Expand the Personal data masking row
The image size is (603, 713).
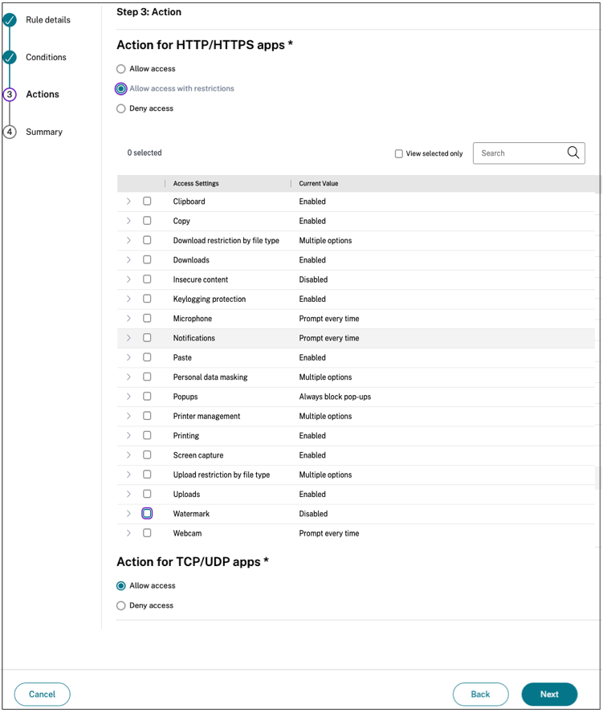tap(128, 377)
